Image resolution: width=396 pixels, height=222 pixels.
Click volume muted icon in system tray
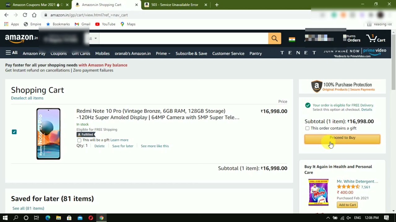tap(349, 218)
